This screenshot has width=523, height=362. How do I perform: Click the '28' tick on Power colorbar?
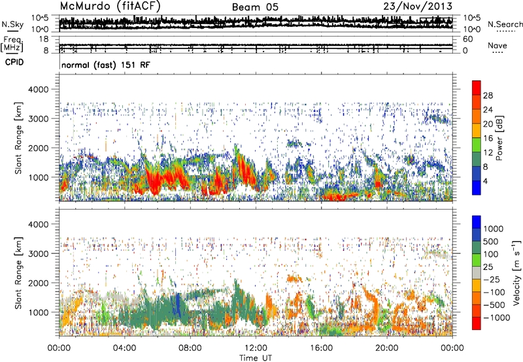point(488,95)
